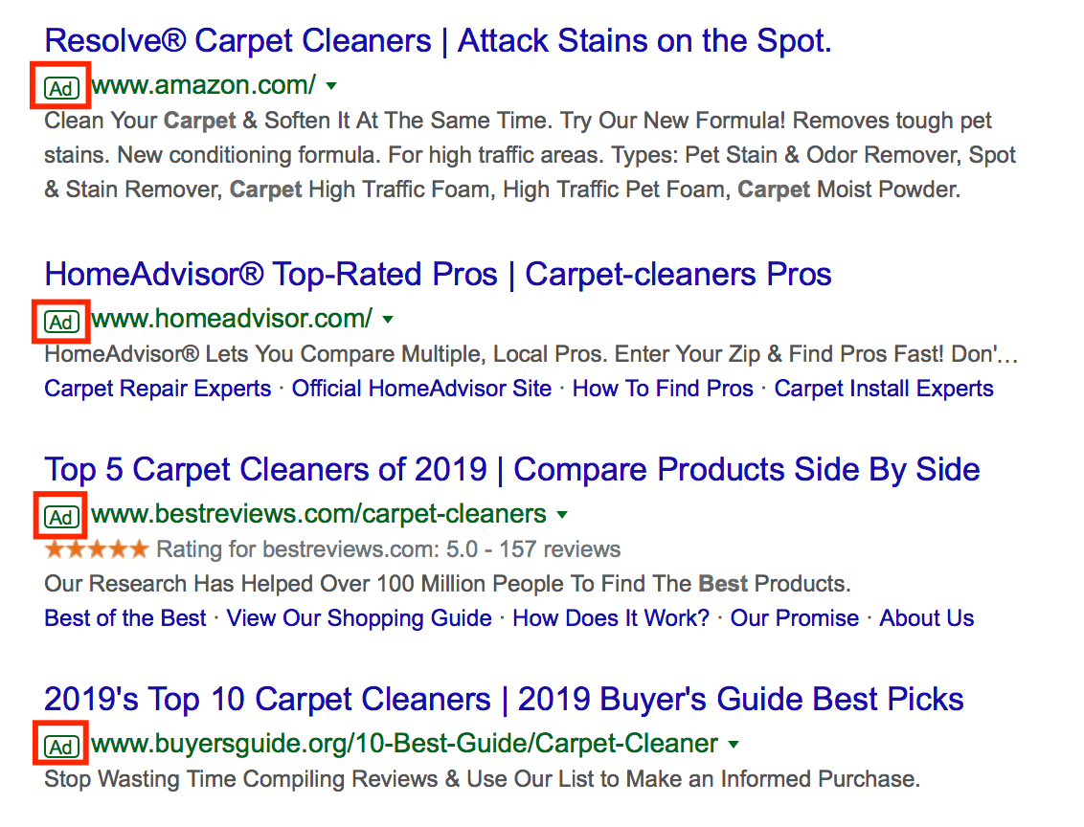
Task: Open the dropdown arrow after the buyersguide.org URL
Action: pos(734,744)
